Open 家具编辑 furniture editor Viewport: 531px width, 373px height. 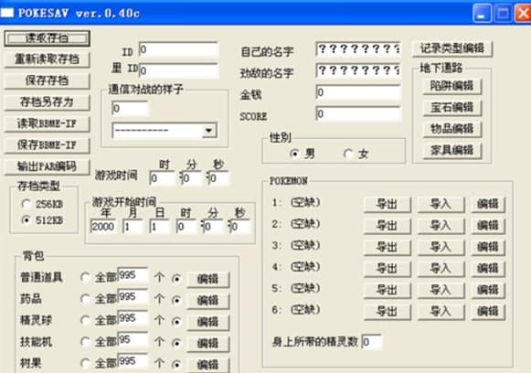click(452, 151)
